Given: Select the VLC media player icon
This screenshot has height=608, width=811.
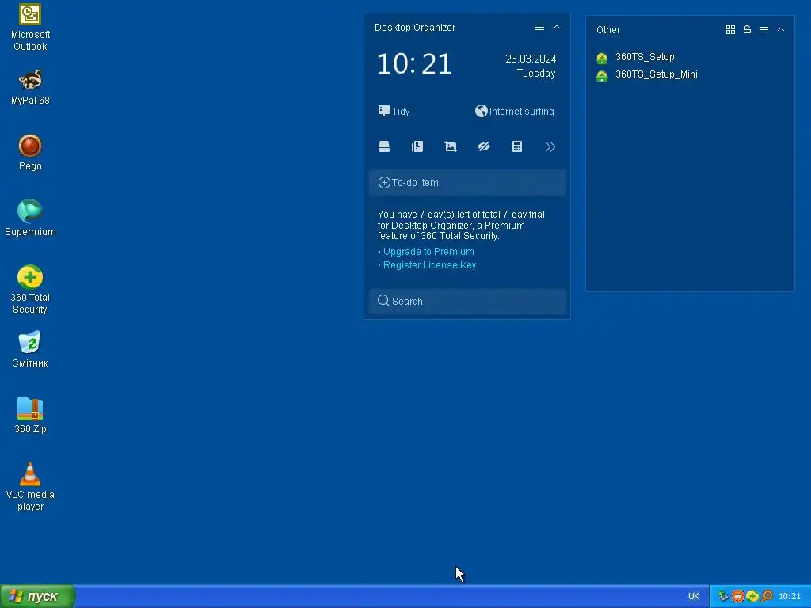Looking at the screenshot, I should coord(30,487).
